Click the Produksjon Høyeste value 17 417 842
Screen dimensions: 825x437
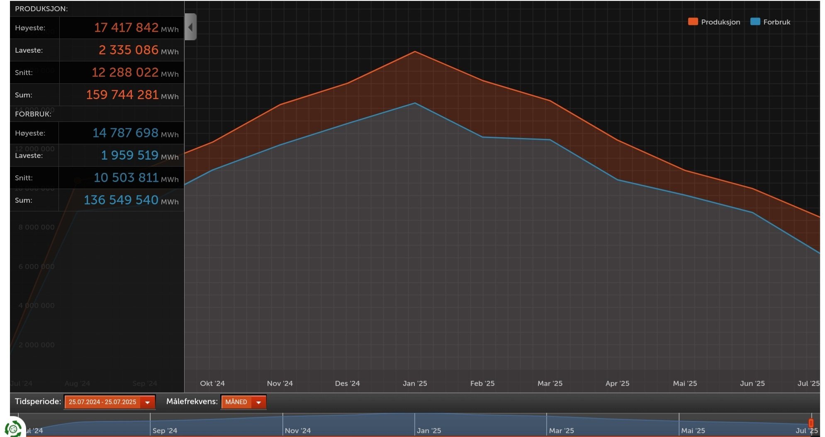click(126, 27)
